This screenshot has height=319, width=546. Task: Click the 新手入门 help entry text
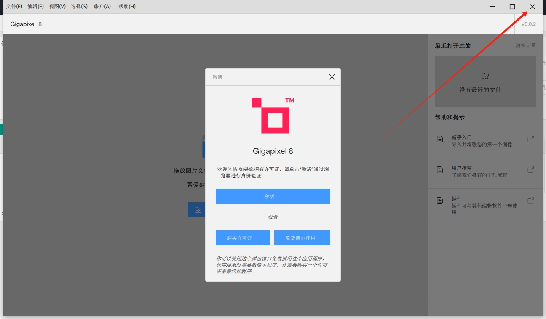462,137
